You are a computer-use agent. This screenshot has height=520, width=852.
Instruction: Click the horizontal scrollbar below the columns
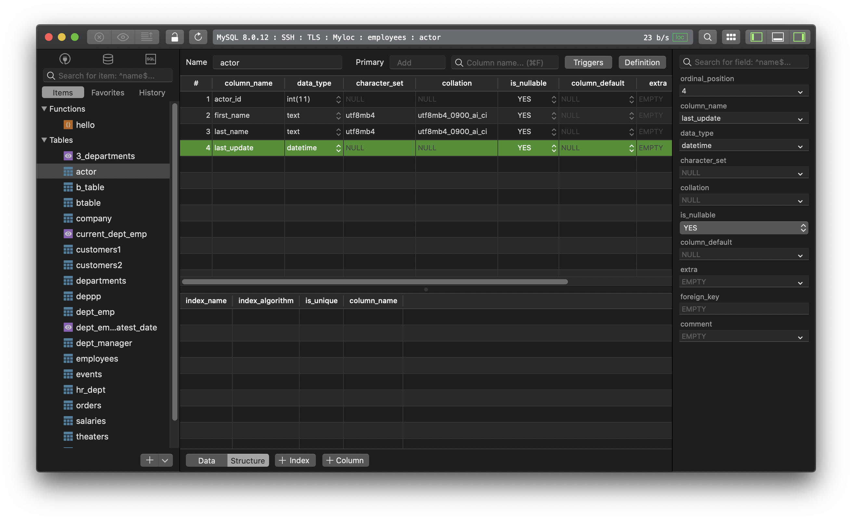[x=375, y=281]
